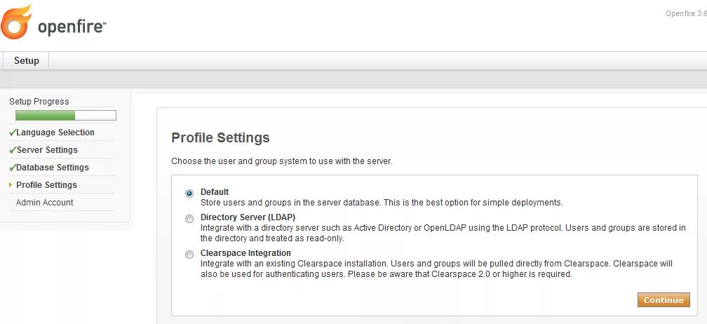Click the openfire wordmark text
This screenshot has width=707, height=324.
point(71,27)
